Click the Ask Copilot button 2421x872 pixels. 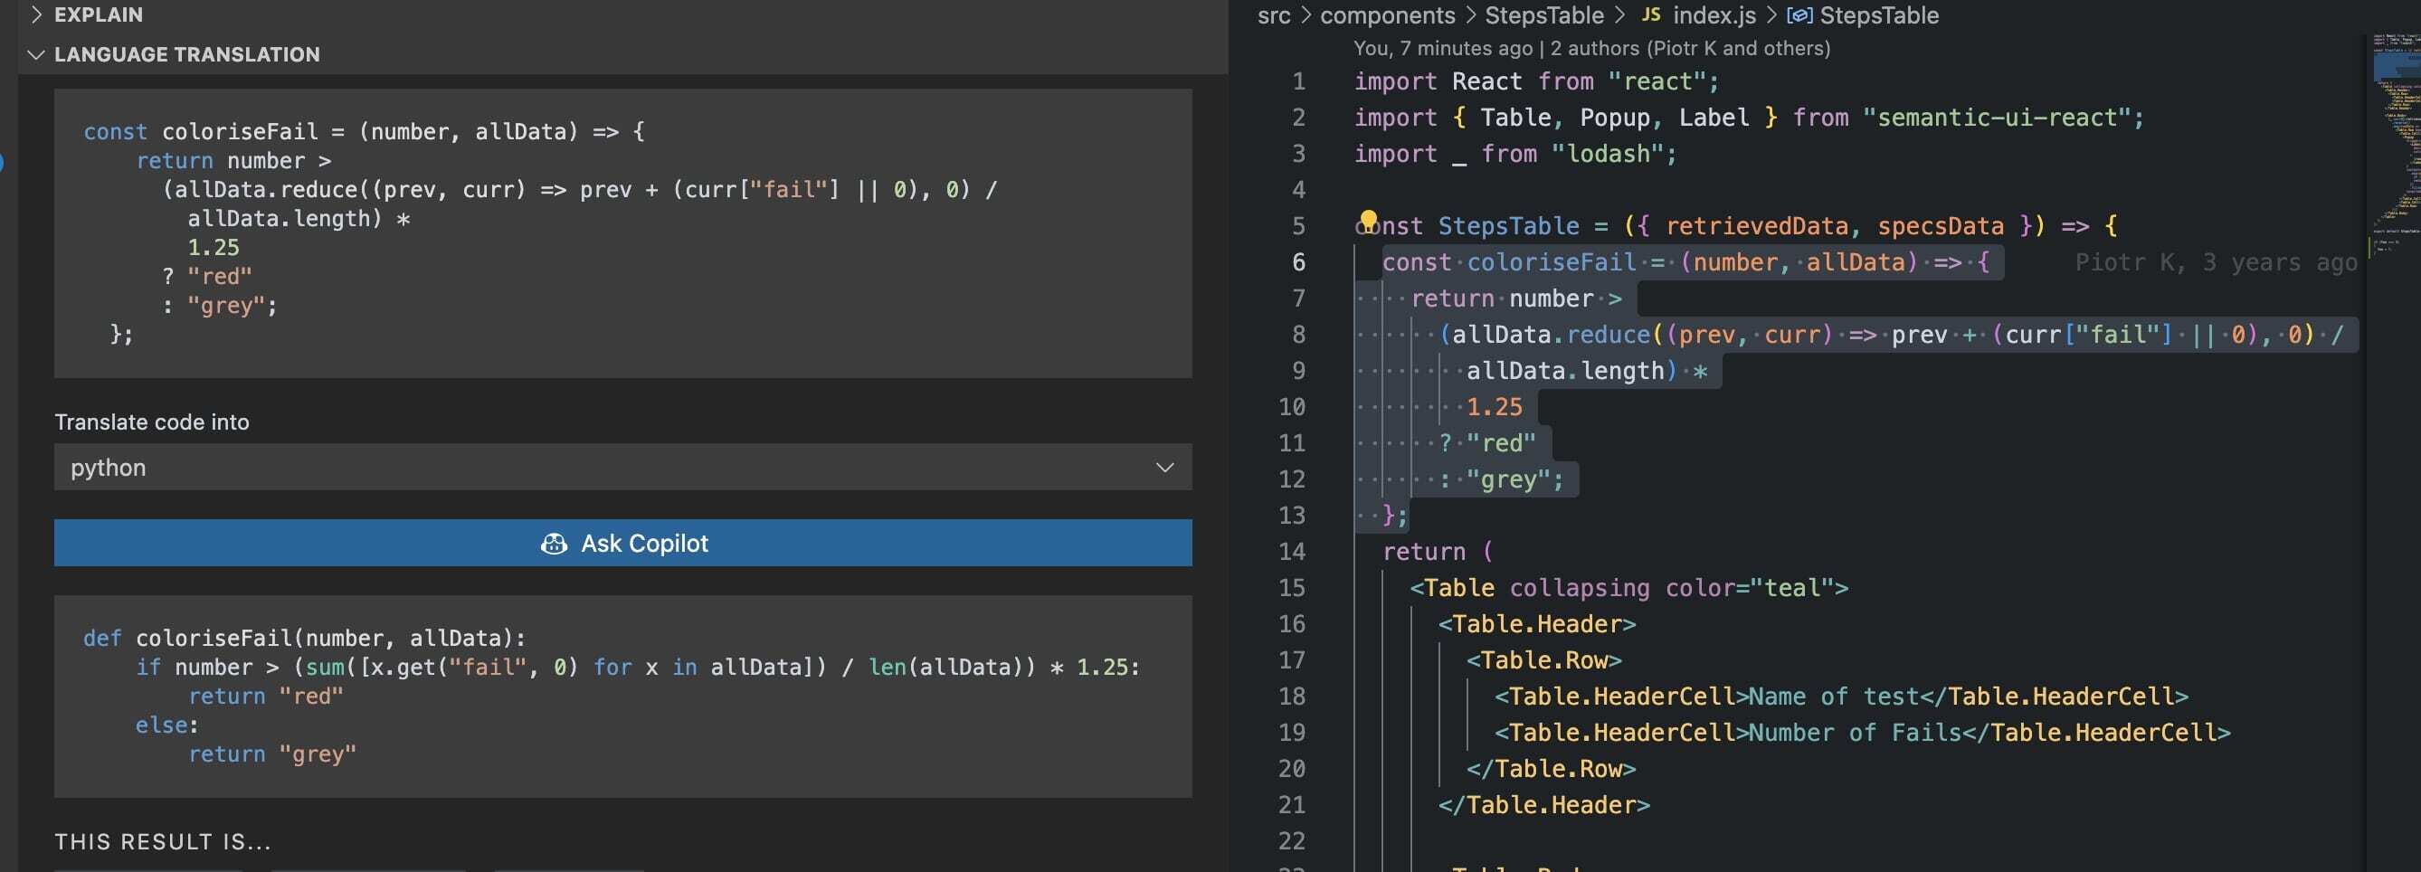pos(622,543)
